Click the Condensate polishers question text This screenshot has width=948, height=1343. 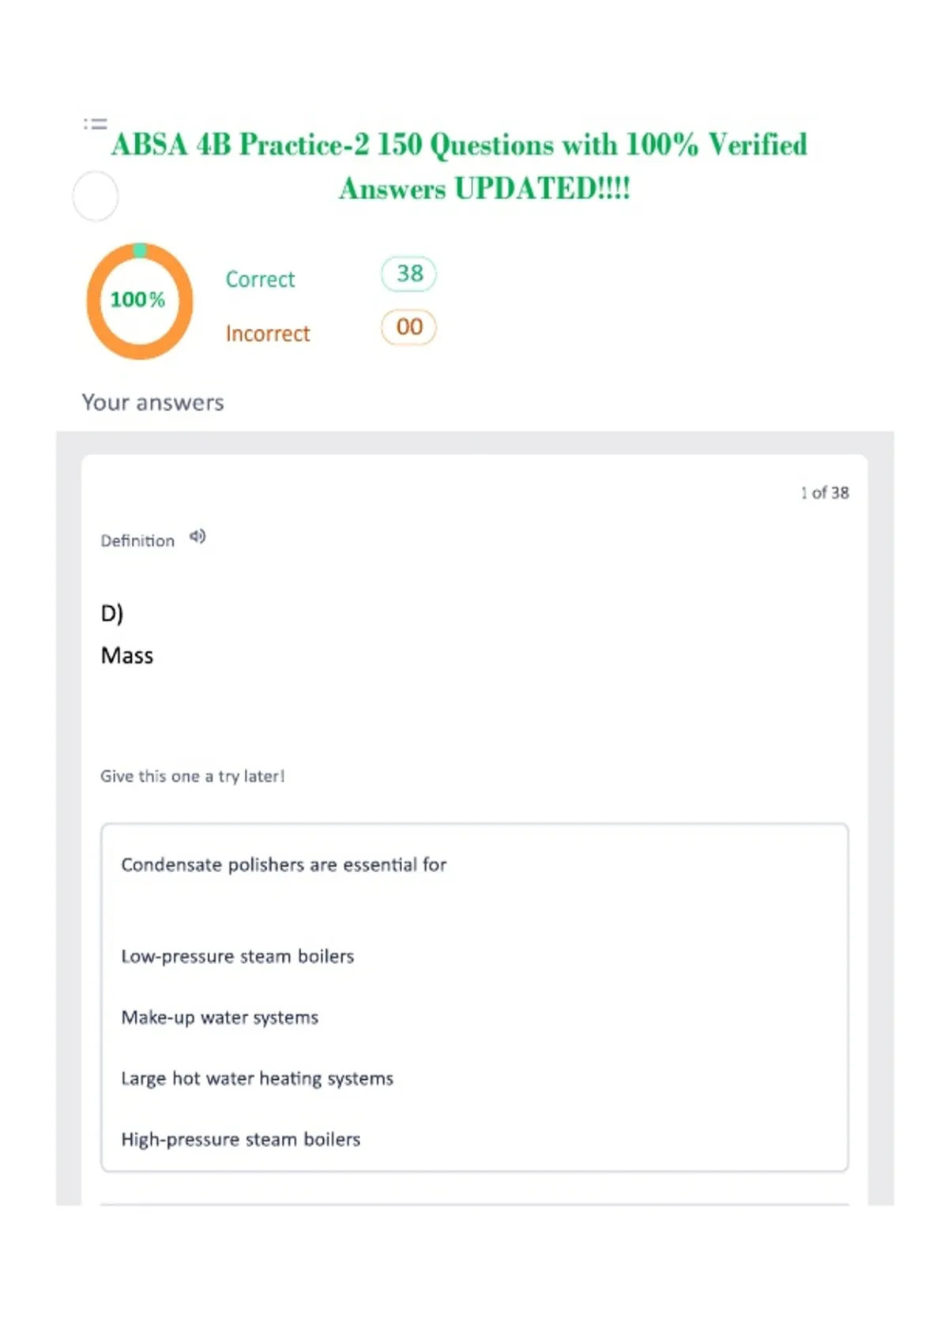pos(284,865)
